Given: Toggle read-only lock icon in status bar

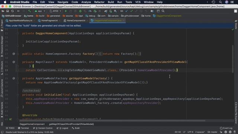Looking at the screenshot, I should click(x=221, y=132).
